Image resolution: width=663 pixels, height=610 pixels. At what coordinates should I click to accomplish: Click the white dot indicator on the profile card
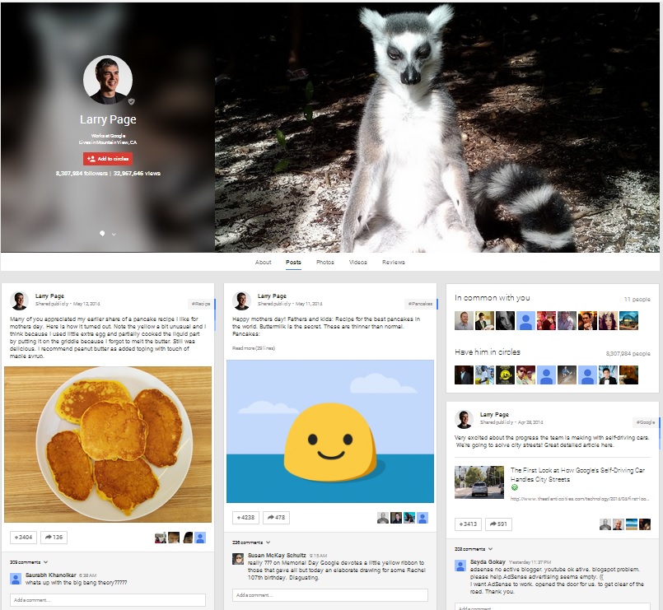102,233
